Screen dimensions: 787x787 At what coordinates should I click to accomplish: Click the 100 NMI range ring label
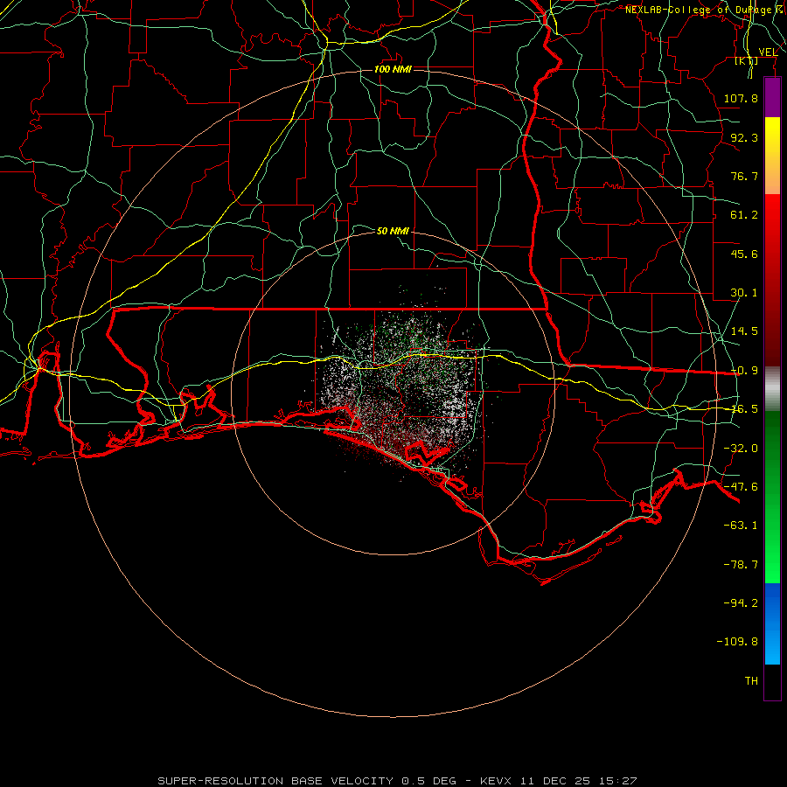click(x=393, y=69)
